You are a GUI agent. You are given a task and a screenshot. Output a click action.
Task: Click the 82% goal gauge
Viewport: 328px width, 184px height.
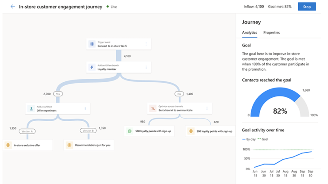pyautogui.click(x=280, y=102)
